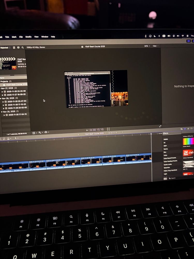Open the volume menu bar icon

(x=178, y=36)
